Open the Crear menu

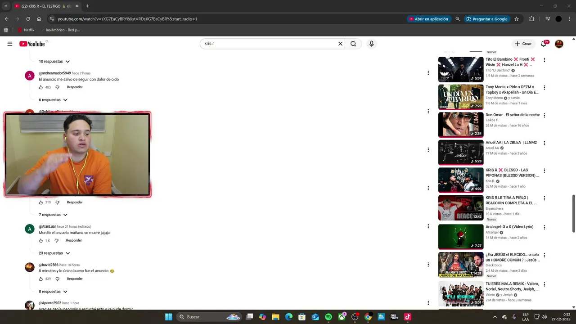click(x=523, y=44)
